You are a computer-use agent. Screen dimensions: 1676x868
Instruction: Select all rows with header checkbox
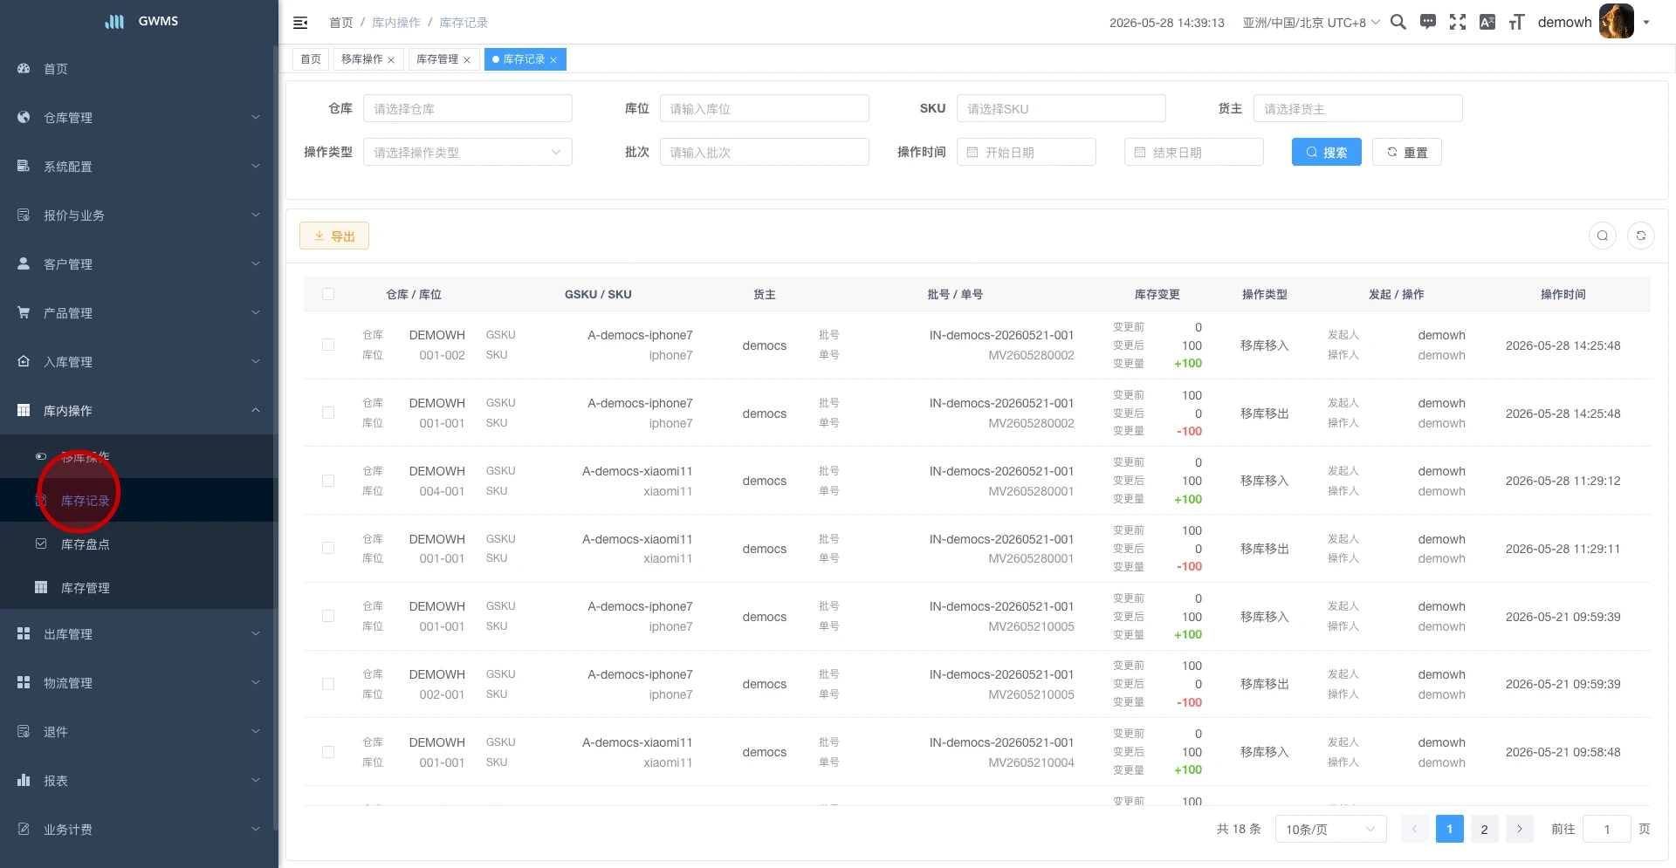pos(328,294)
